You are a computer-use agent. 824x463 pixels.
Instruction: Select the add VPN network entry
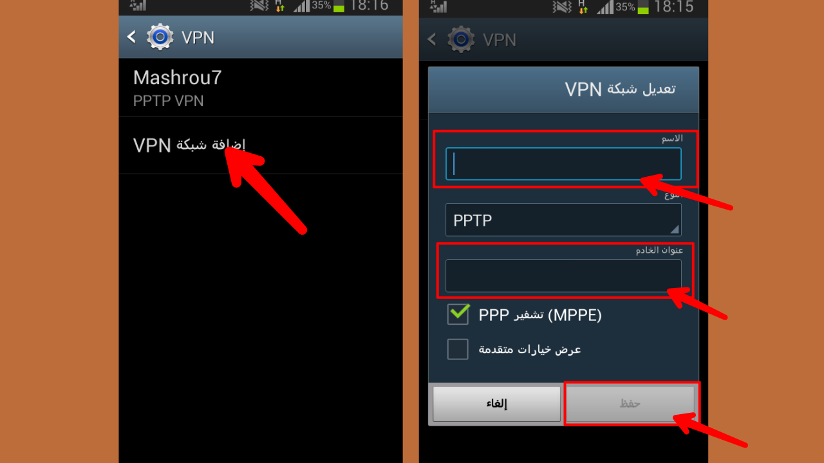pyautogui.click(x=261, y=145)
